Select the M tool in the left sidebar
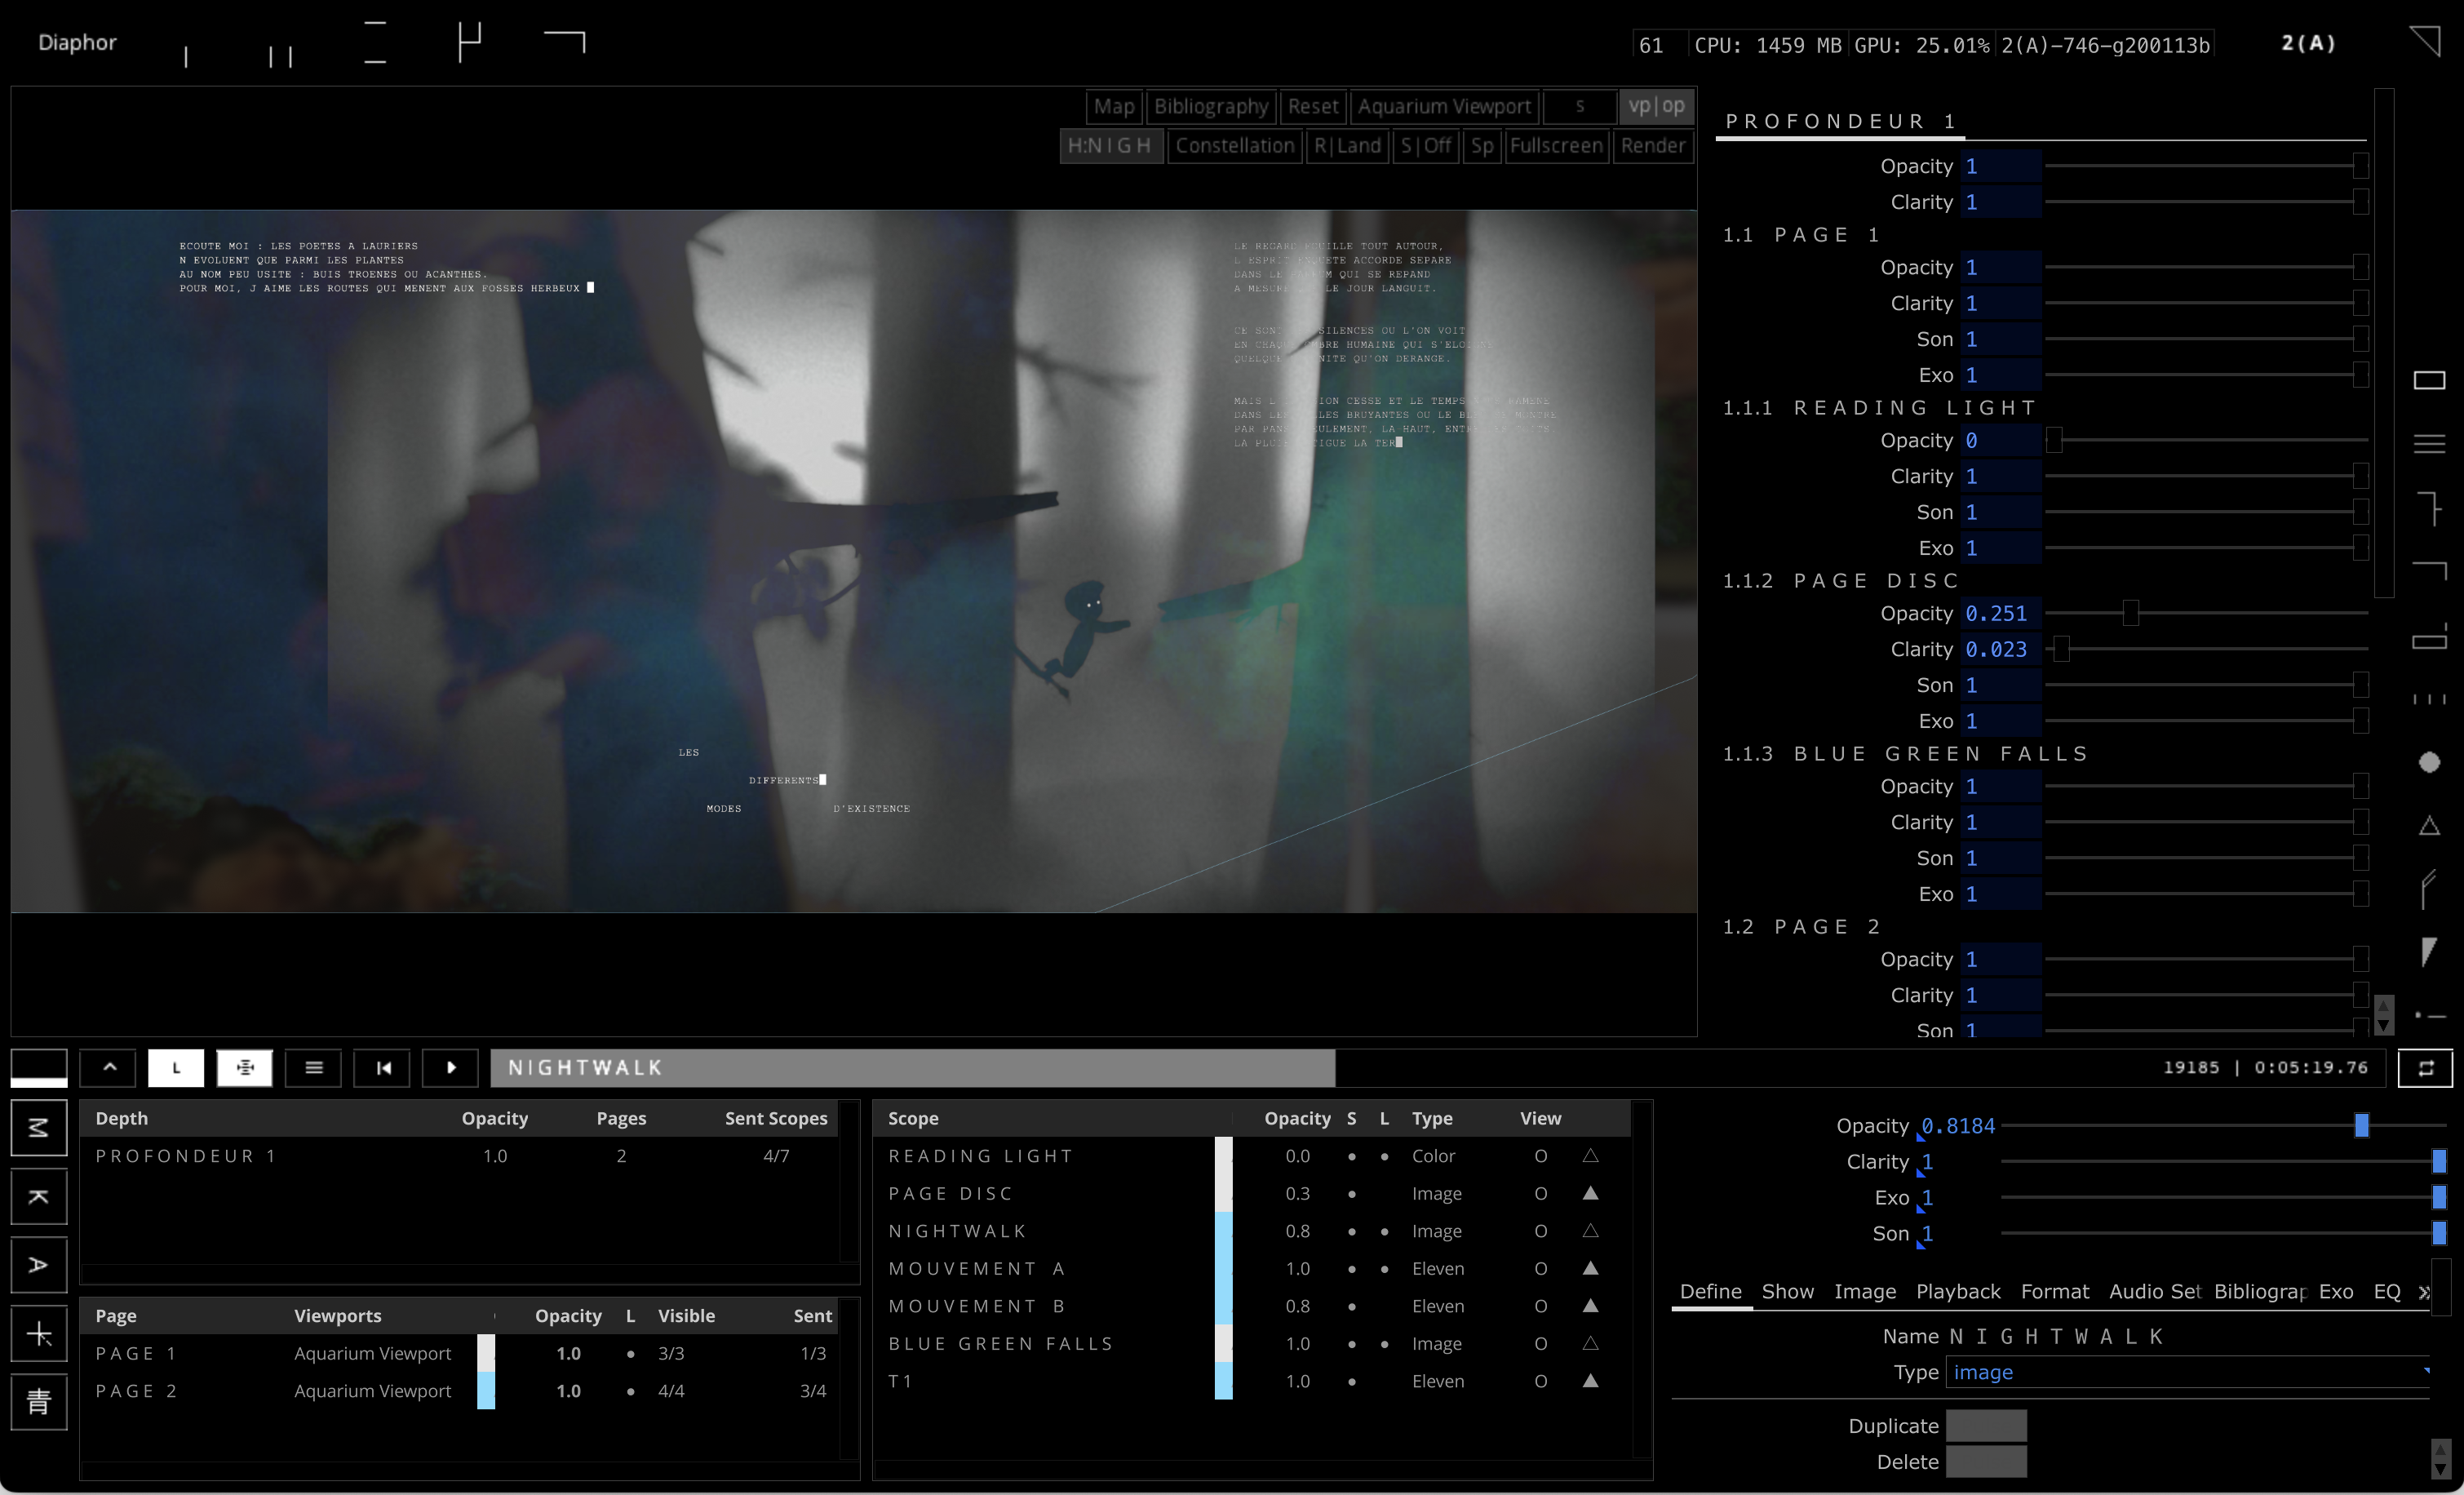 click(x=38, y=1128)
